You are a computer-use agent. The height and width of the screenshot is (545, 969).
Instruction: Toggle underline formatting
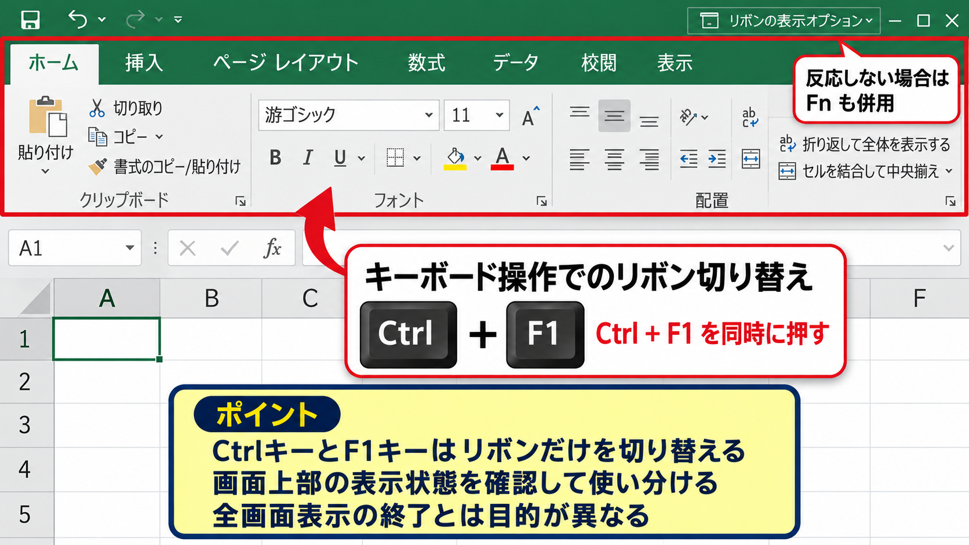(x=340, y=158)
